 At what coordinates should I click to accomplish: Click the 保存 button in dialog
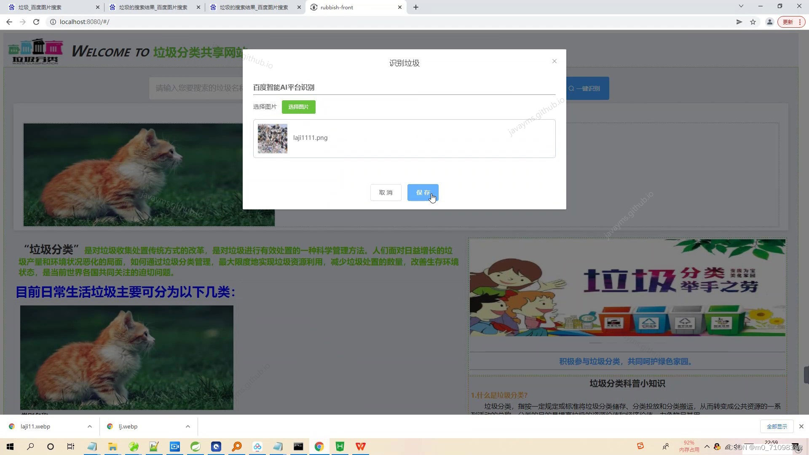click(x=423, y=193)
